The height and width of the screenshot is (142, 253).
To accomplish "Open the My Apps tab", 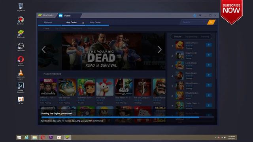I will click(48, 22).
